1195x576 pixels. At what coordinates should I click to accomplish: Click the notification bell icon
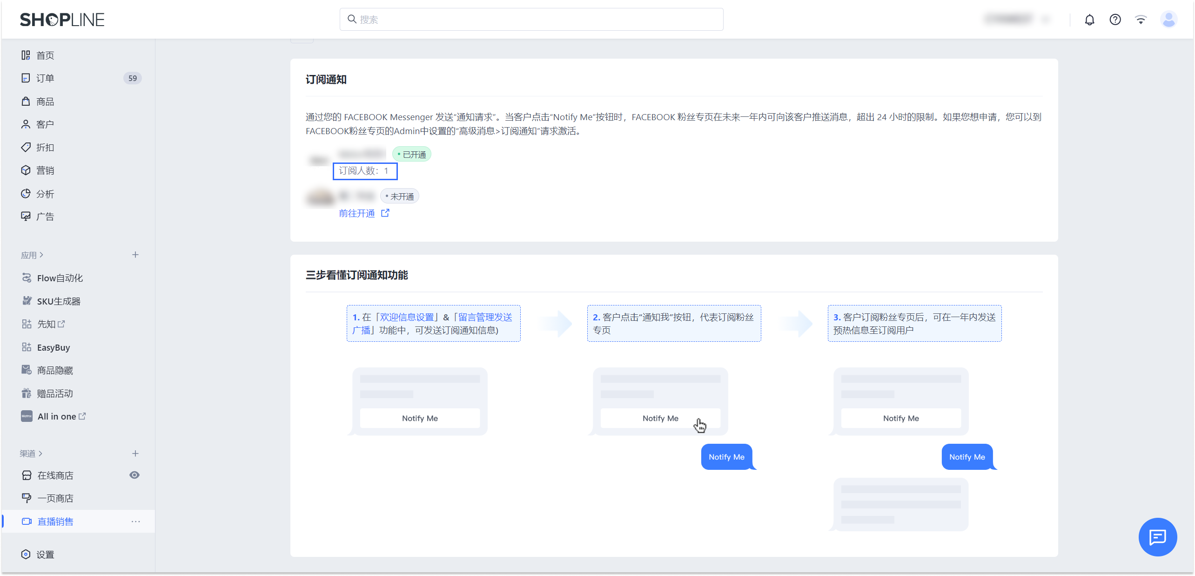pos(1090,19)
